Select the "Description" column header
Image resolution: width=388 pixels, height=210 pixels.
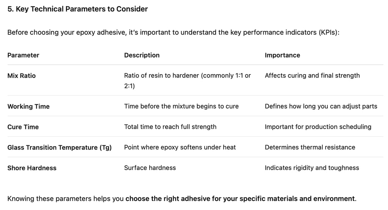(142, 55)
